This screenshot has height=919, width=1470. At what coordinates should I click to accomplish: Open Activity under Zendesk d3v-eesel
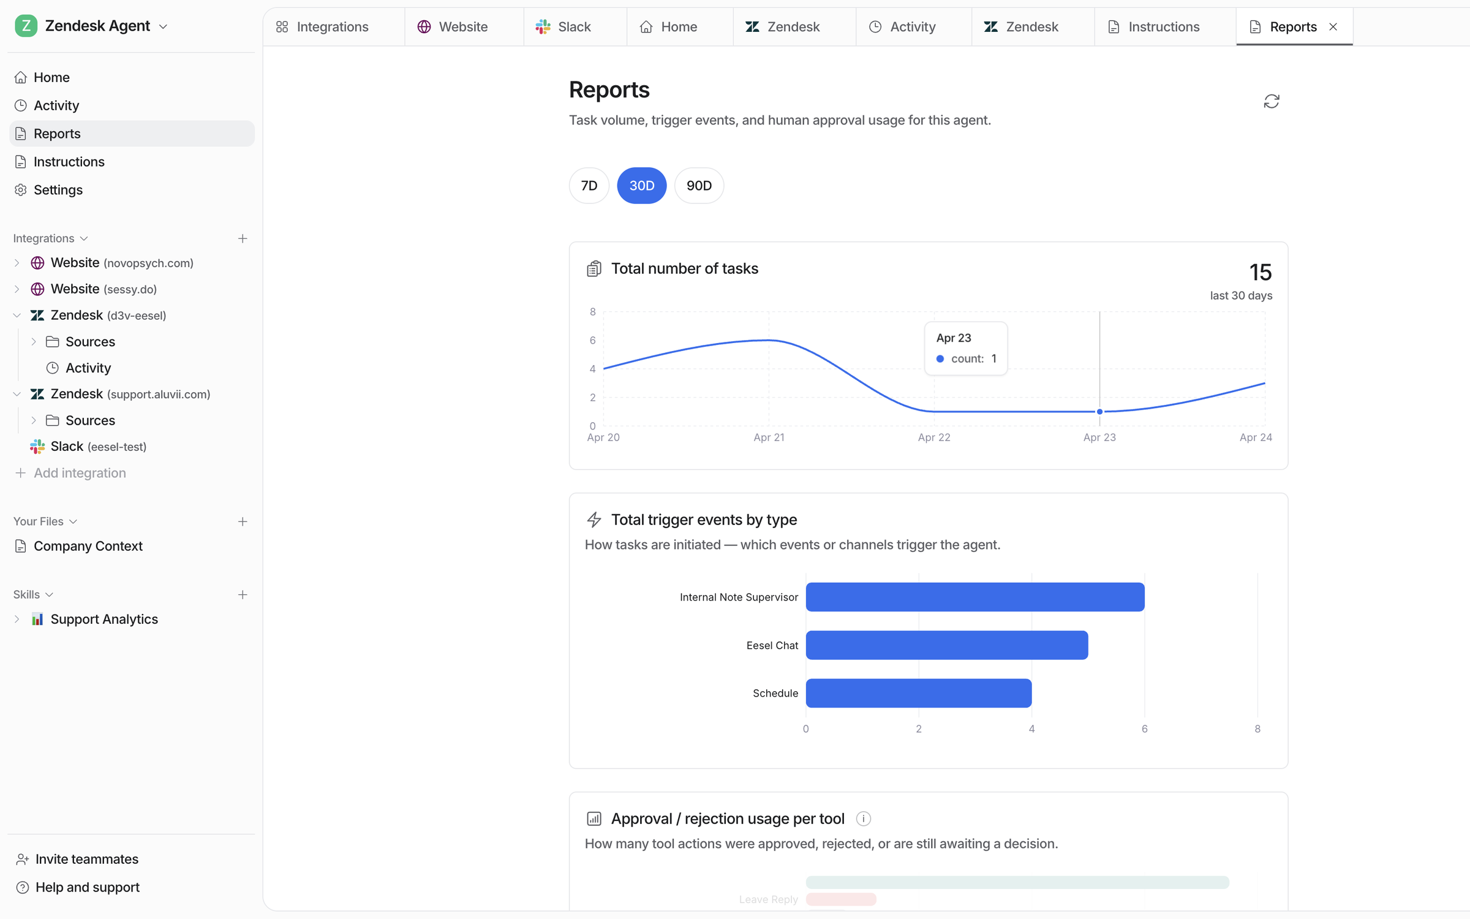click(88, 368)
